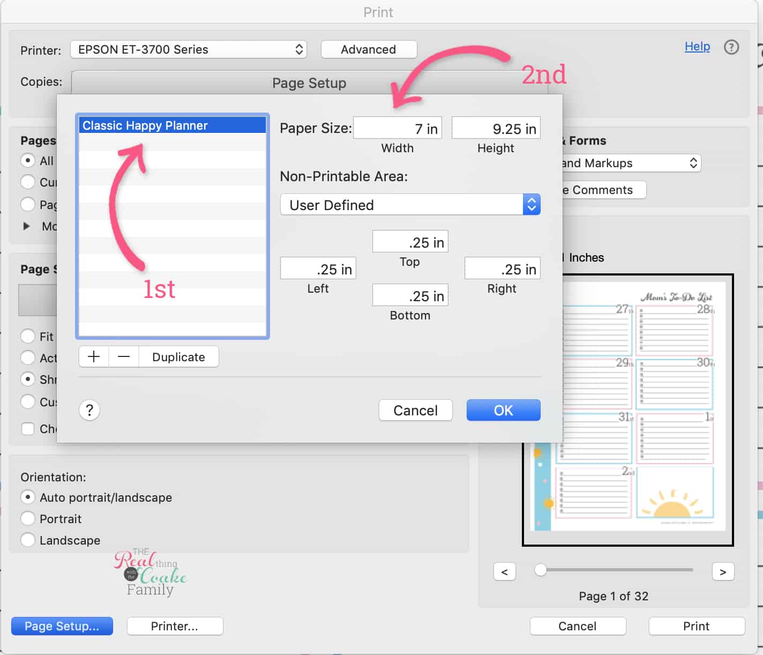This screenshot has width=763, height=655.
Task: Select the All pages radio button
Action: 28,161
